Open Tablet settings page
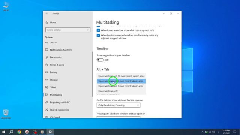Viewport: 240px width, 135px height. tap(53, 87)
